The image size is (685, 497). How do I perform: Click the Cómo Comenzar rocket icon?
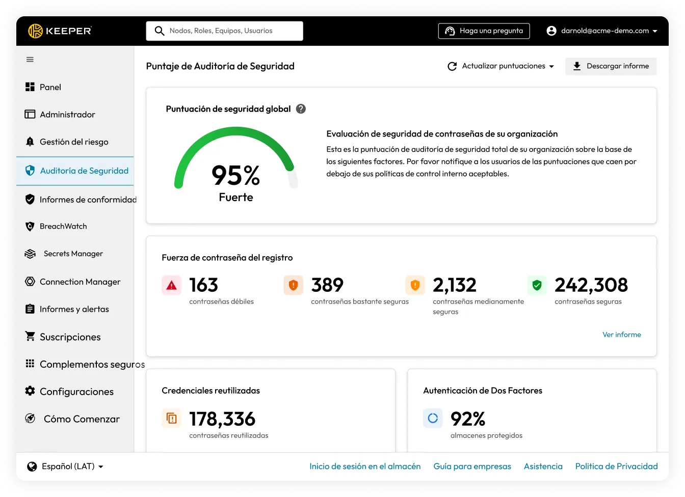[x=30, y=419]
